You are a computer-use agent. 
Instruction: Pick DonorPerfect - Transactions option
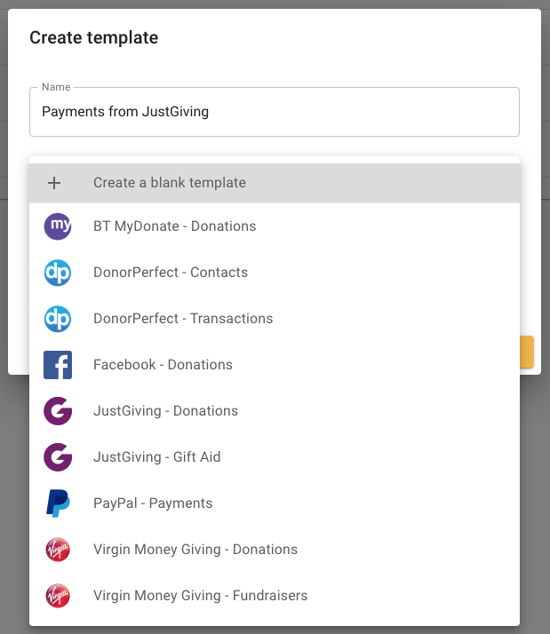(x=183, y=319)
